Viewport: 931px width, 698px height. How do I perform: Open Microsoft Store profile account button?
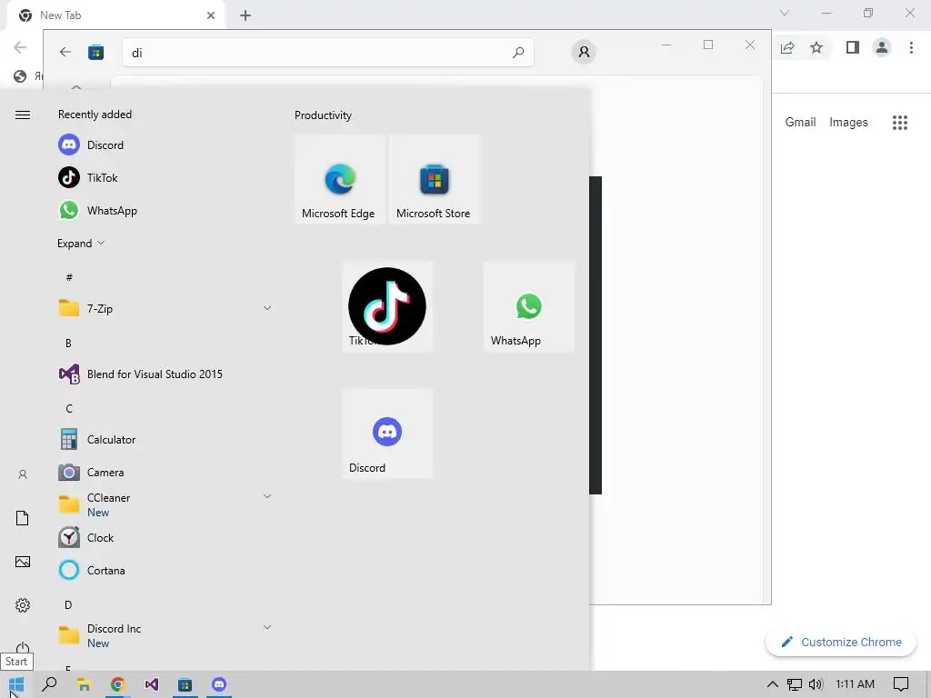tap(584, 52)
